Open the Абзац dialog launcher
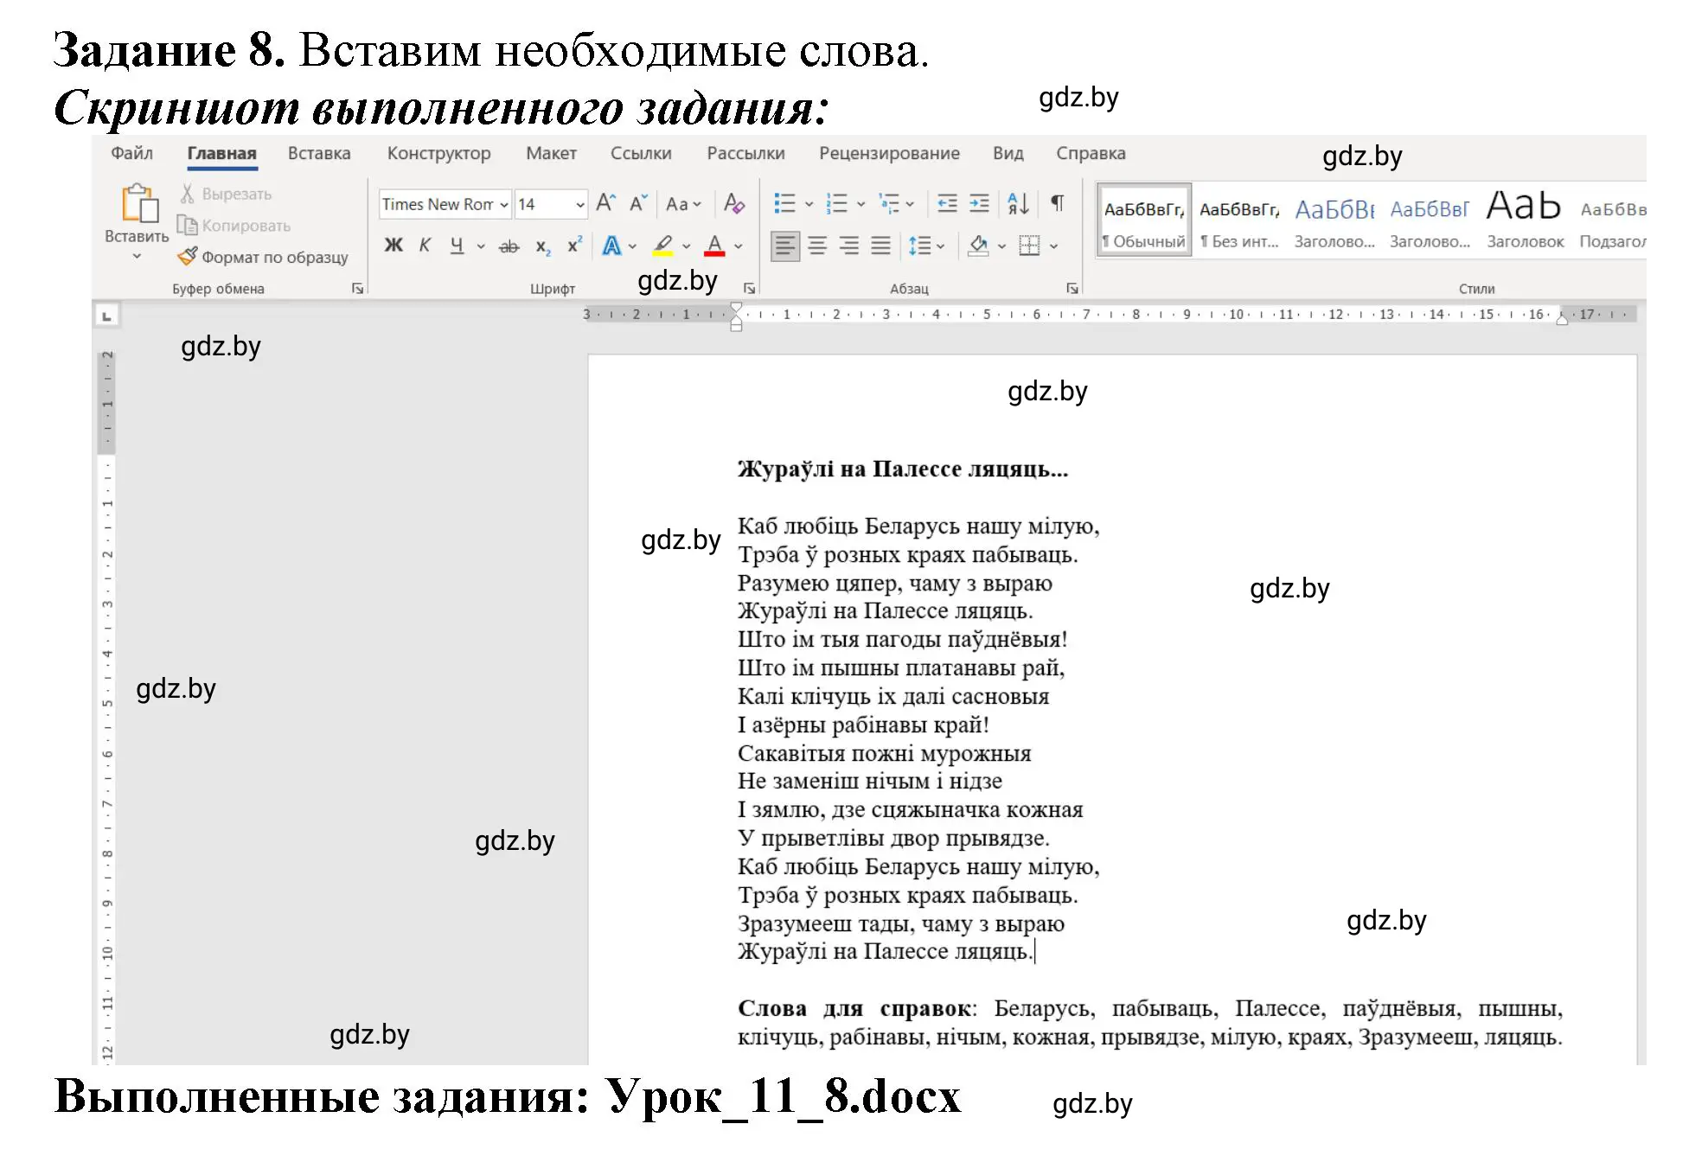This screenshot has height=1156, width=1689. (x=1072, y=289)
